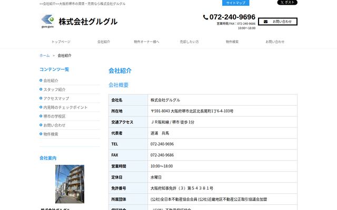Go to トップページ in the navigation bar
The width and height of the screenshot is (337, 210).
click(61, 42)
